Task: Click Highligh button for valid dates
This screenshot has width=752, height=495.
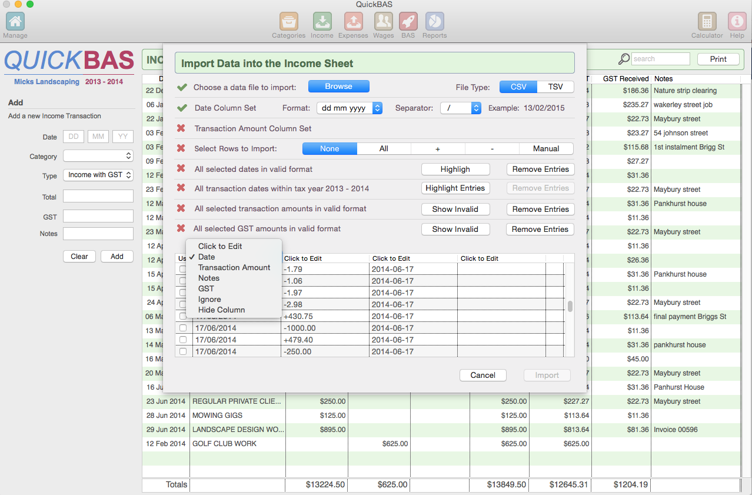Action: [455, 169]
